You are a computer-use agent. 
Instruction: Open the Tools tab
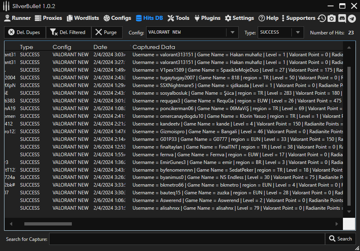[178, 18]
